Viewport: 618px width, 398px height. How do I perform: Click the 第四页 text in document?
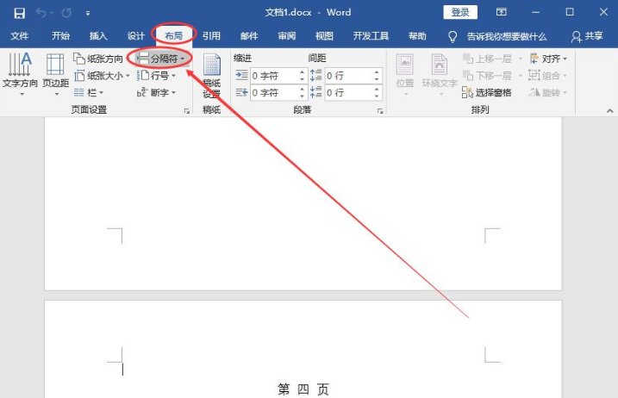click(303, 389)
